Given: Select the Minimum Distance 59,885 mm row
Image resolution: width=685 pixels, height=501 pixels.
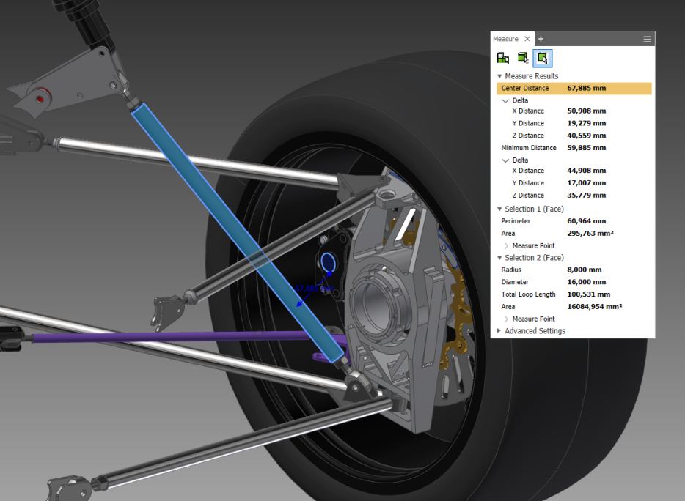Looking at the screenshot, I should (574, 148).
